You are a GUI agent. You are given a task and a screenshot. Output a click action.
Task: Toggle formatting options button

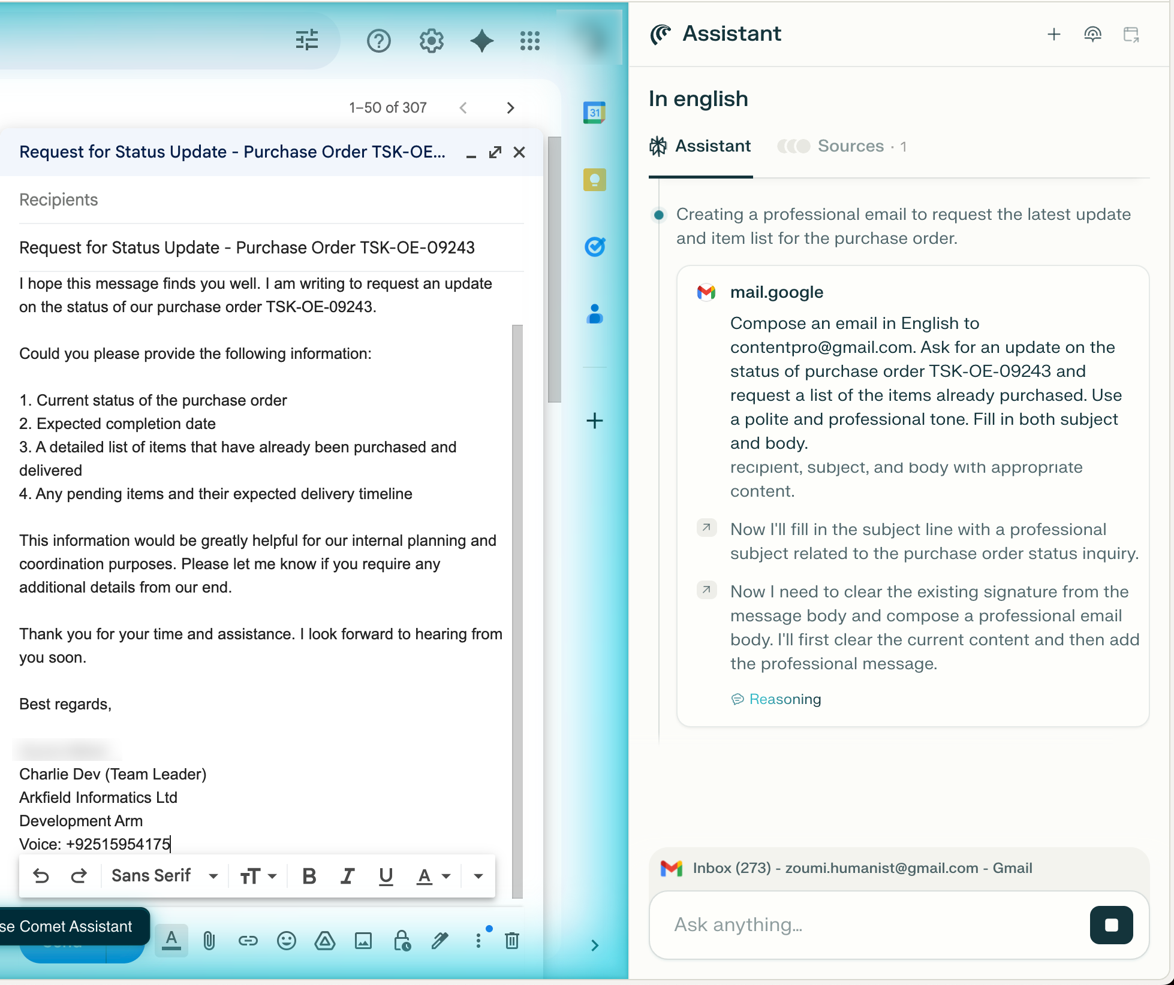click(x=171, y=940)
